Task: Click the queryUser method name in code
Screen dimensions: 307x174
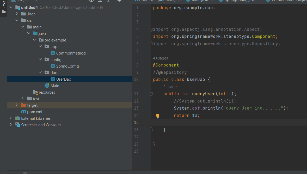Action: click(204, 94)
